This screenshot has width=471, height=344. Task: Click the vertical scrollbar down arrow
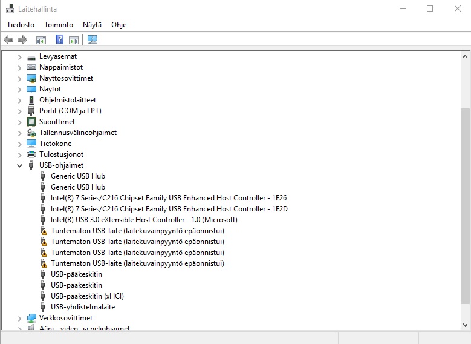click(465, 325)
